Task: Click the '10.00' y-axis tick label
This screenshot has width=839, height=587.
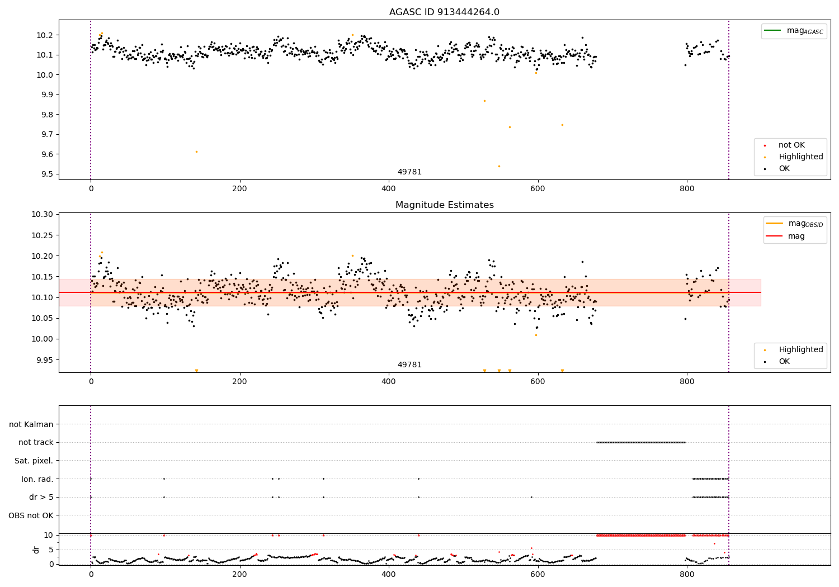Action: (x=43, y=339)
